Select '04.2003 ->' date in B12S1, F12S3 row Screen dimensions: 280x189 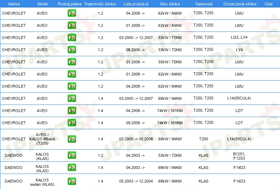(x=135, y=155)
